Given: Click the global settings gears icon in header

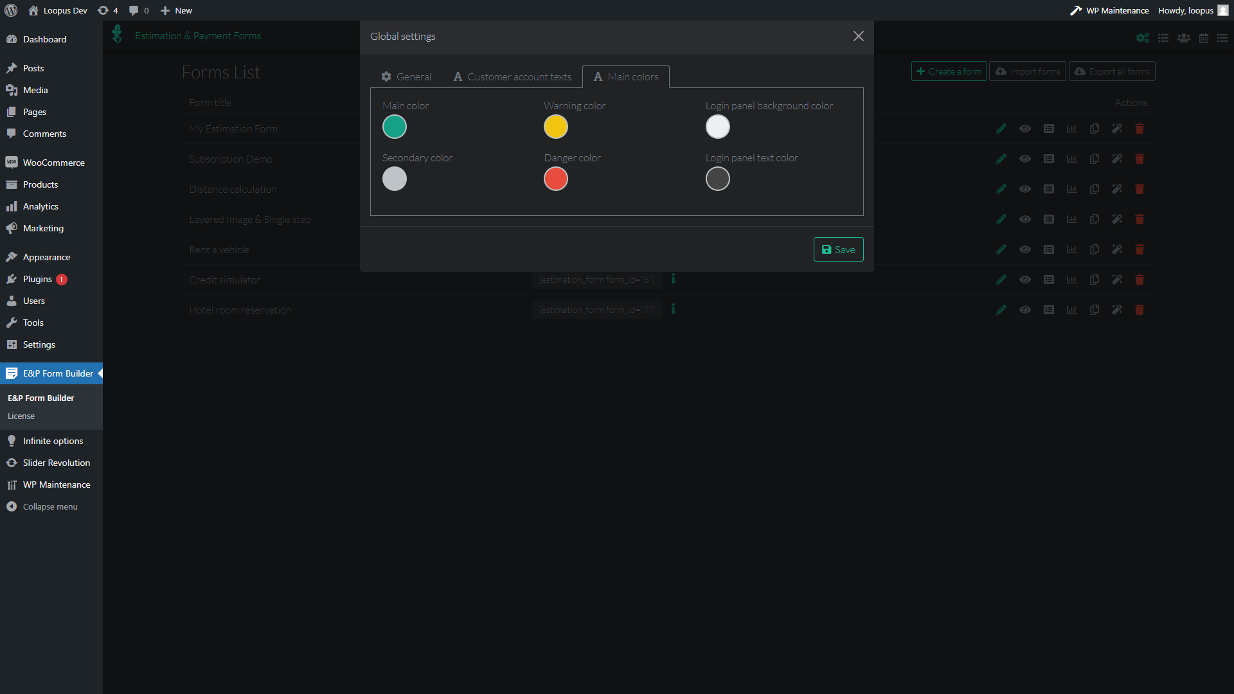Looking at the screenshot, I should (1142, 38).
